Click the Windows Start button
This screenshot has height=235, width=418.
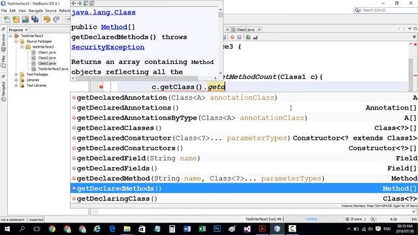coord(7,229)
